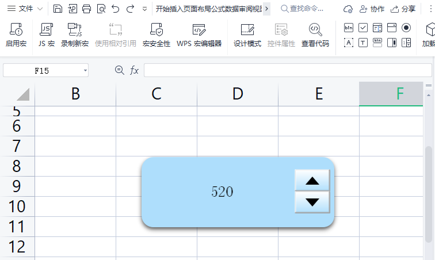Insert a list box control
Viewport: 435px width, 260px height.
click(x=377, y=28)
